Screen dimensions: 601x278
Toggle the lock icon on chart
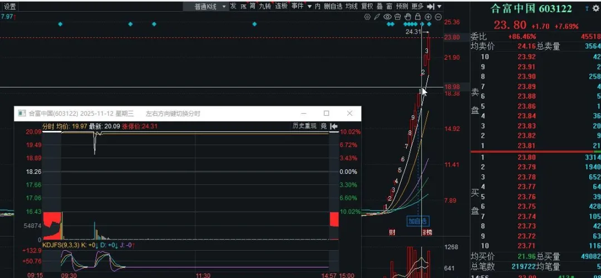point(418,17)
